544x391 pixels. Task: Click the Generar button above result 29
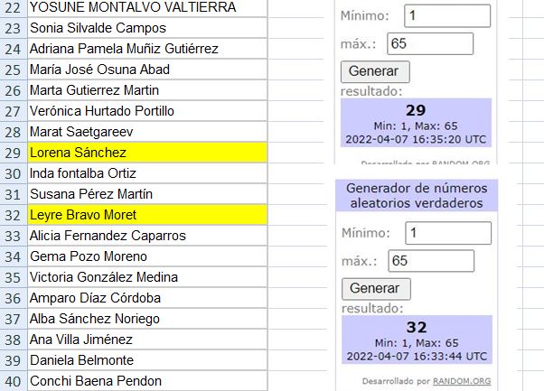[x=375, y=71]
